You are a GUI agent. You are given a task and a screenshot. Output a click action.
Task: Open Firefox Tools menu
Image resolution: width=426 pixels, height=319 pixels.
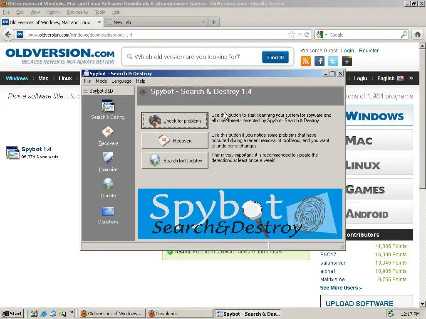(x=100, y=12)
